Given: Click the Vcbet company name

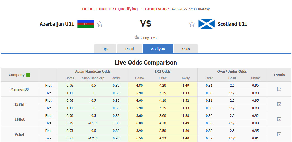Looking at the screenshot, I should (x=20, y=134).
